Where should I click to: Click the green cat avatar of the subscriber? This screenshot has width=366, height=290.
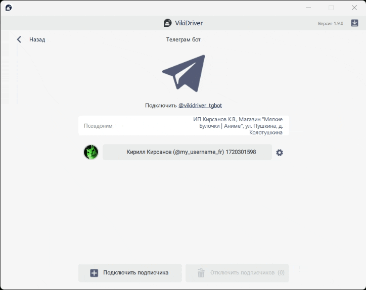point(91,152)
